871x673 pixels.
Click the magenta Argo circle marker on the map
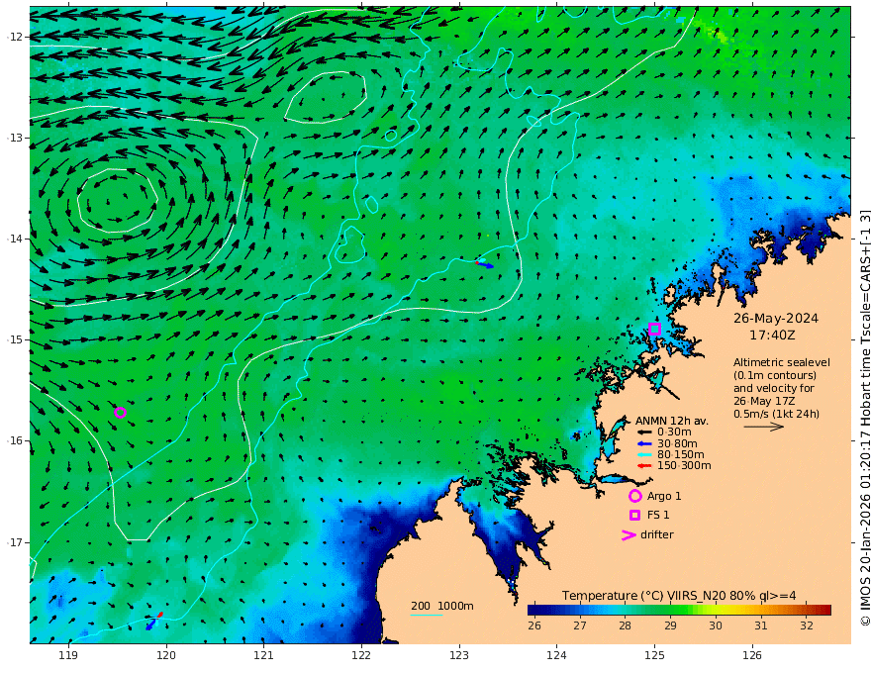(120, 412)
